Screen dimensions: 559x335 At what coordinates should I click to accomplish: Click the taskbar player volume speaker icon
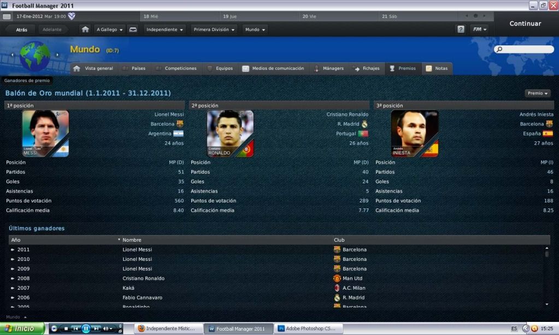[x=106, y=328]
